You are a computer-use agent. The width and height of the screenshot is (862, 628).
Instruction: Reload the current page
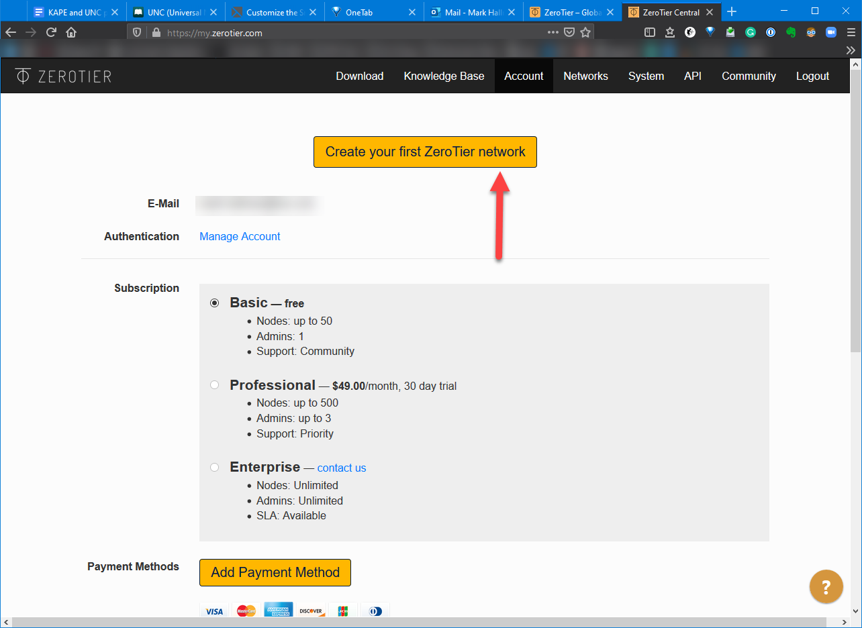coord(51,32)
